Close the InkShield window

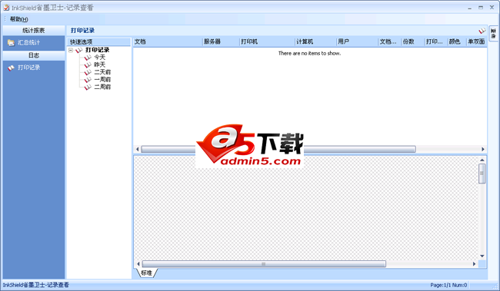[x=492, y=8]
